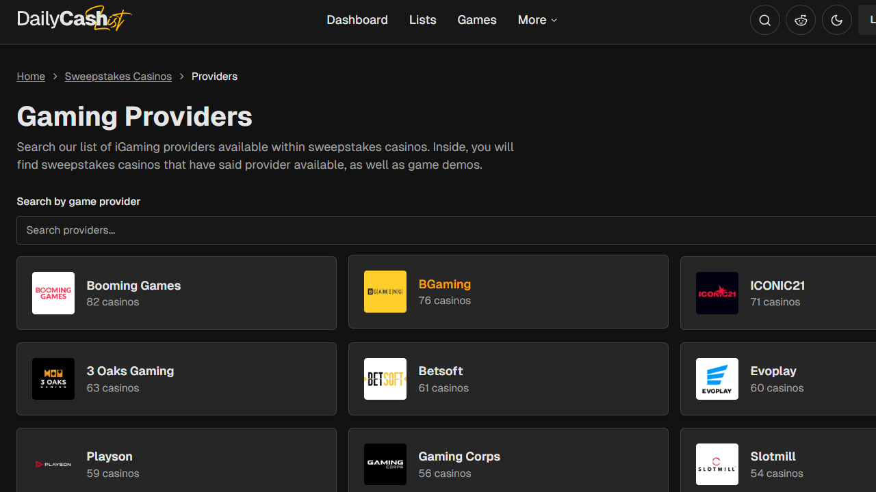
Task: Go to Lists in navigation
Action: [422, 20]
